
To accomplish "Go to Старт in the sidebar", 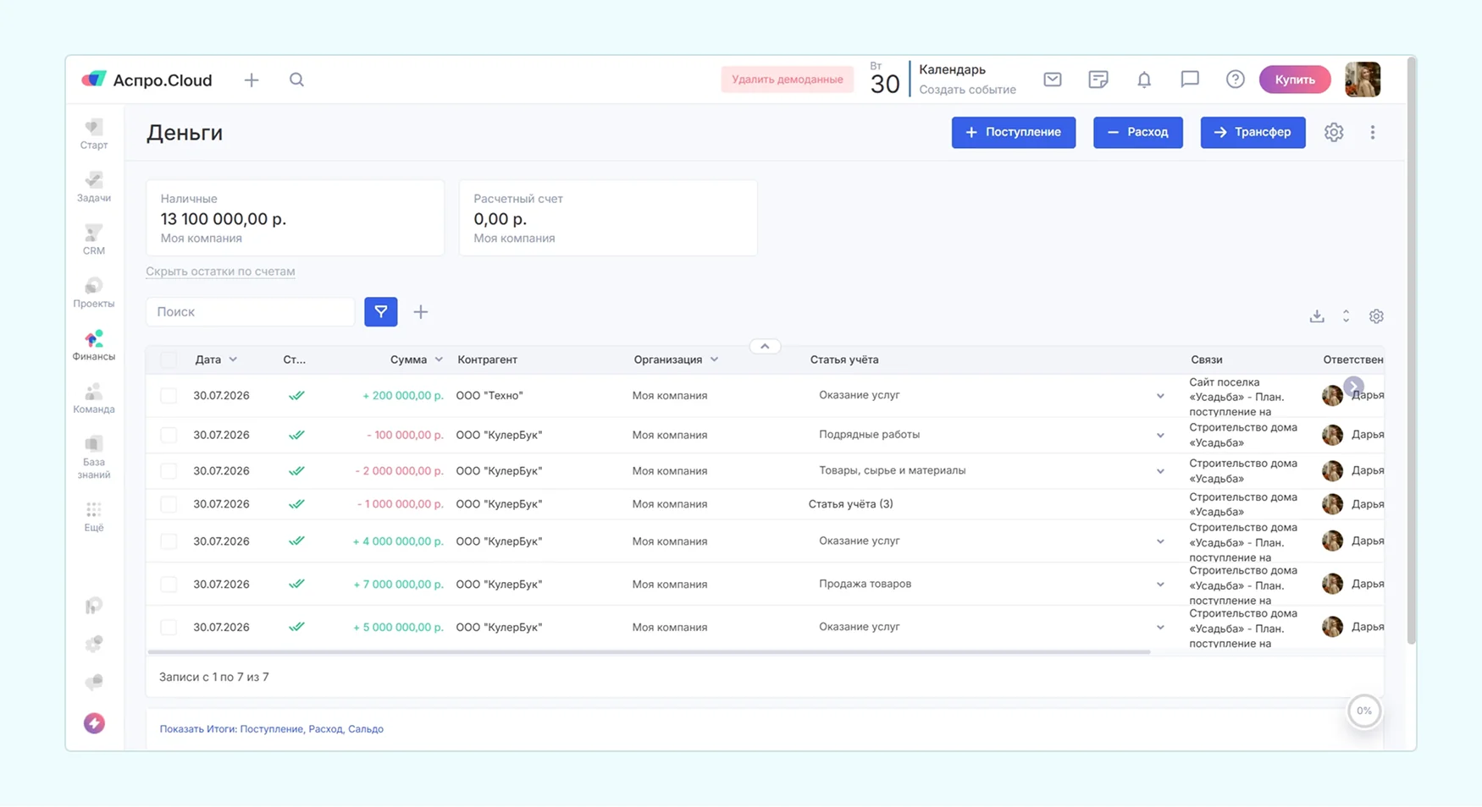I will point(94,134).
